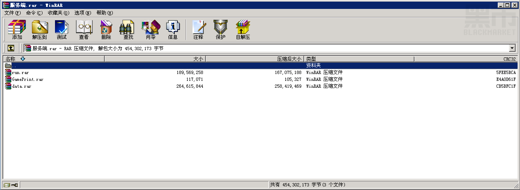520x190 pixels.
Task: Sort by the 类型 column header
Action: (x=359, y=59)
